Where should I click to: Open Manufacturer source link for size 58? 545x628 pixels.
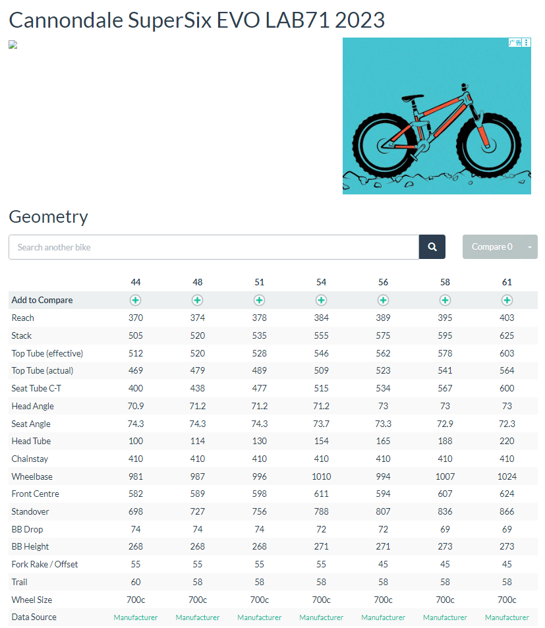[x=445, y=617]
